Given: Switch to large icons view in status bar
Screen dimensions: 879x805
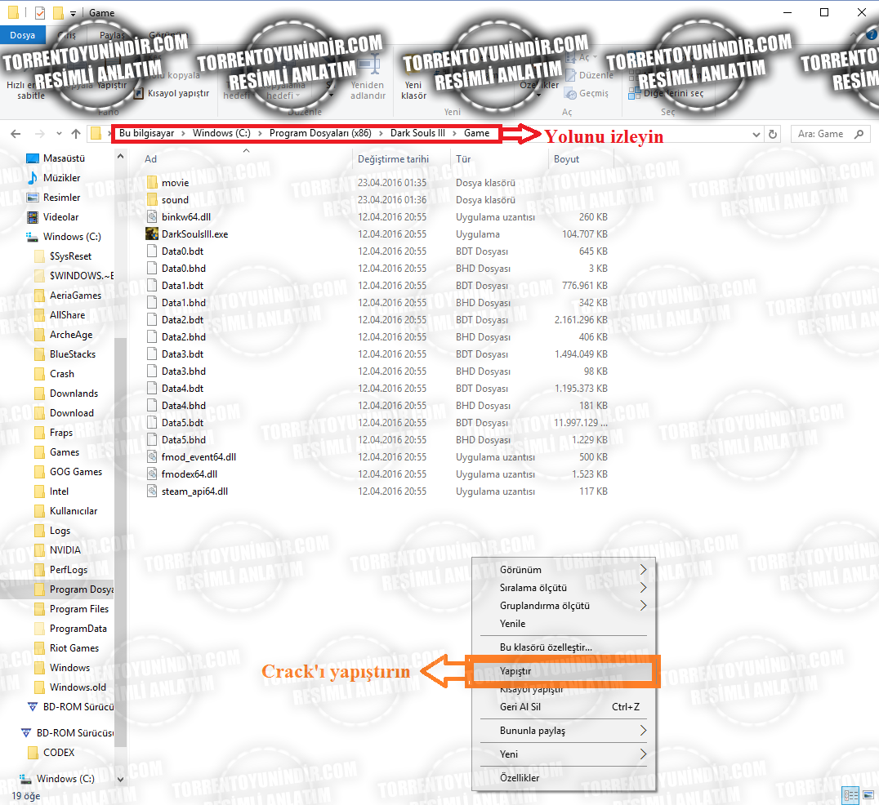Looking at the screenshot, I should click(x=868, y=795).
